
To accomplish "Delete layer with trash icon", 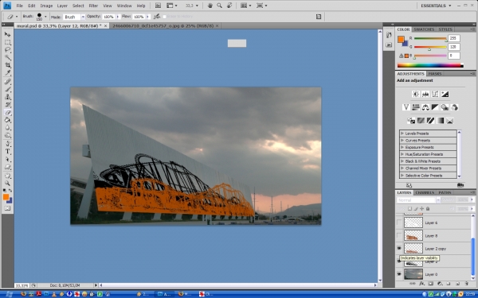I will pos(466,284).
